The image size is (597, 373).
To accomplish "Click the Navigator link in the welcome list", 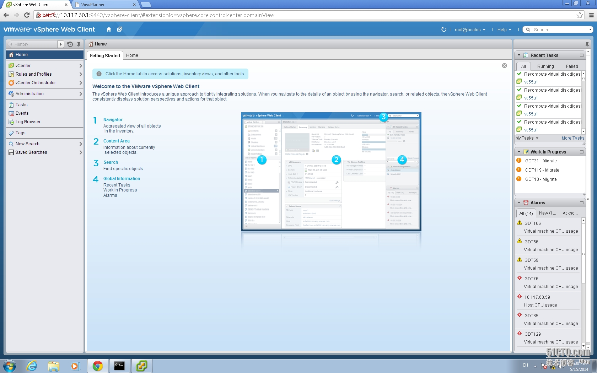I will point(113,120).
